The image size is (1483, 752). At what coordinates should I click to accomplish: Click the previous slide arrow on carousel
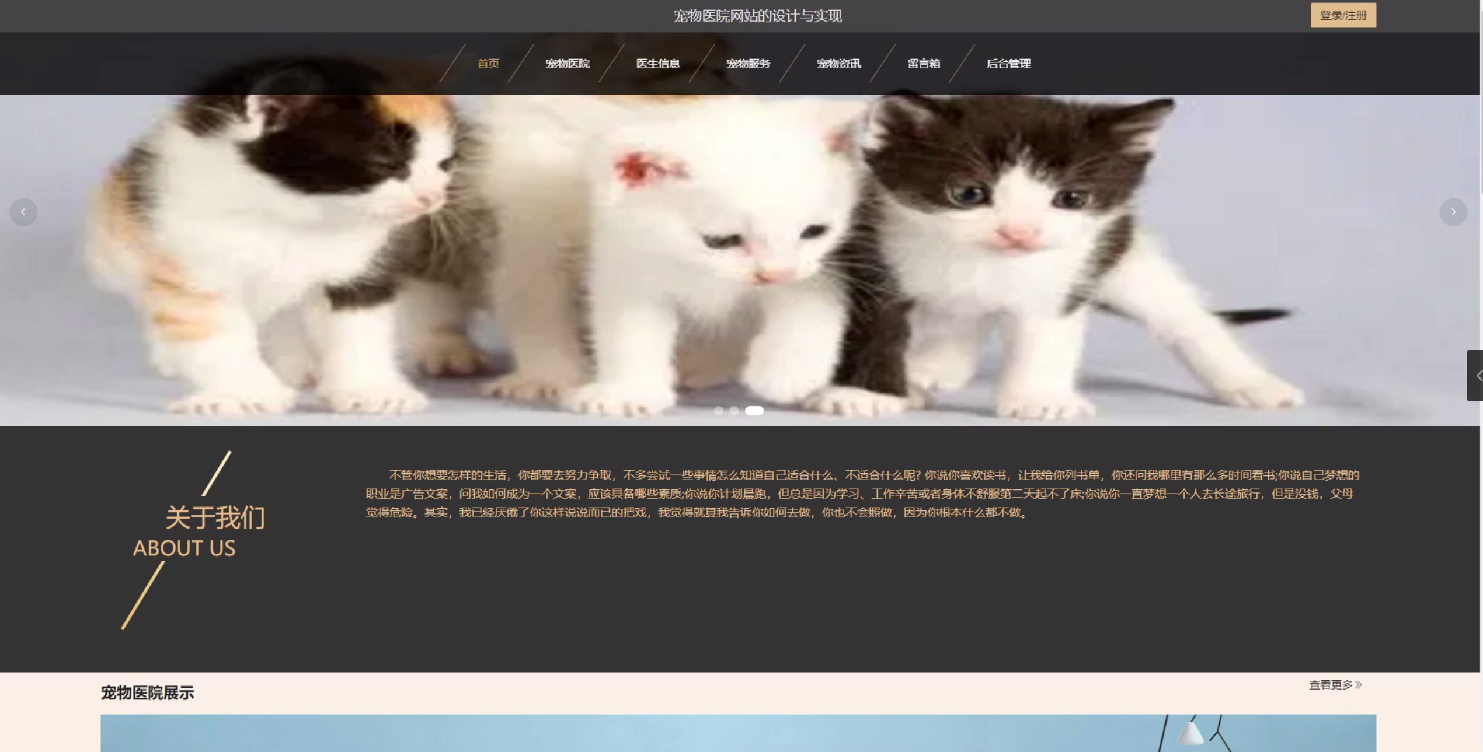pos(23,212)
